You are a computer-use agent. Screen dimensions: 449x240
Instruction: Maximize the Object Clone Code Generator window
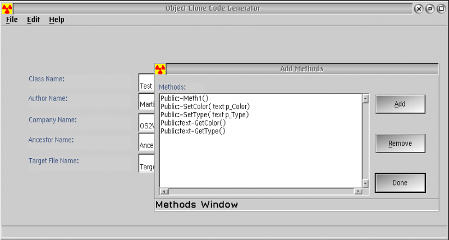coord(441,9)
